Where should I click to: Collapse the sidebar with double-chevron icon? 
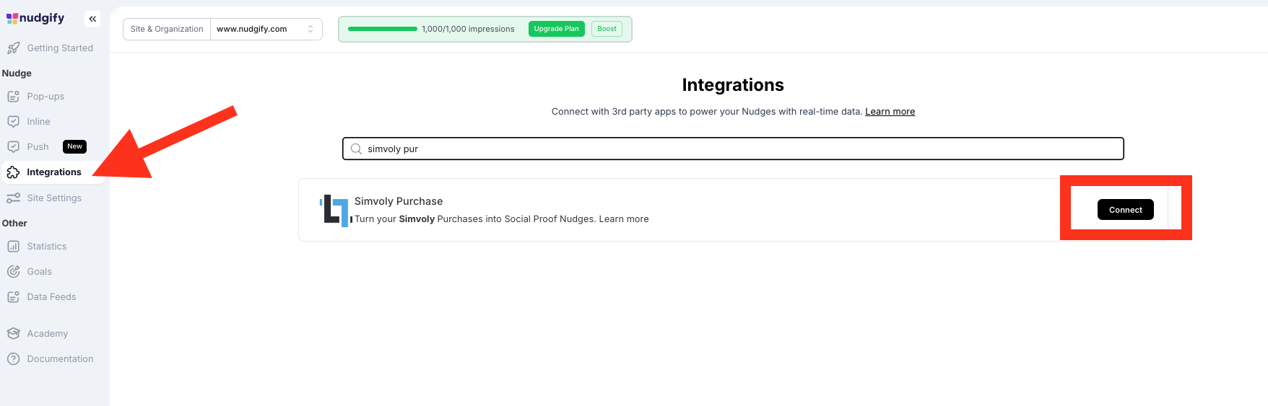pos(92,19)
